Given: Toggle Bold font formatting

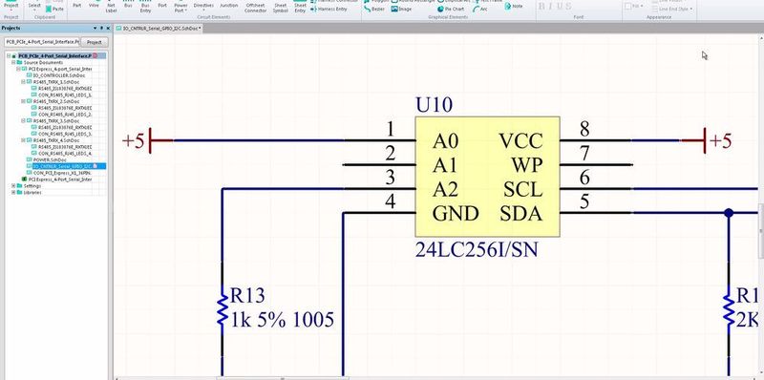Looking at the screenshot, I should [541, 7].
